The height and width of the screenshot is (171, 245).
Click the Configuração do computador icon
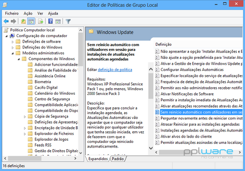12,36
